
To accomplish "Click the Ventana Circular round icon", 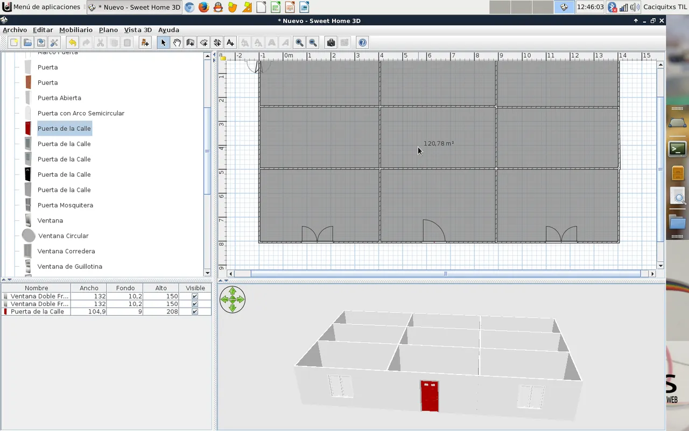I will (29, 235).
